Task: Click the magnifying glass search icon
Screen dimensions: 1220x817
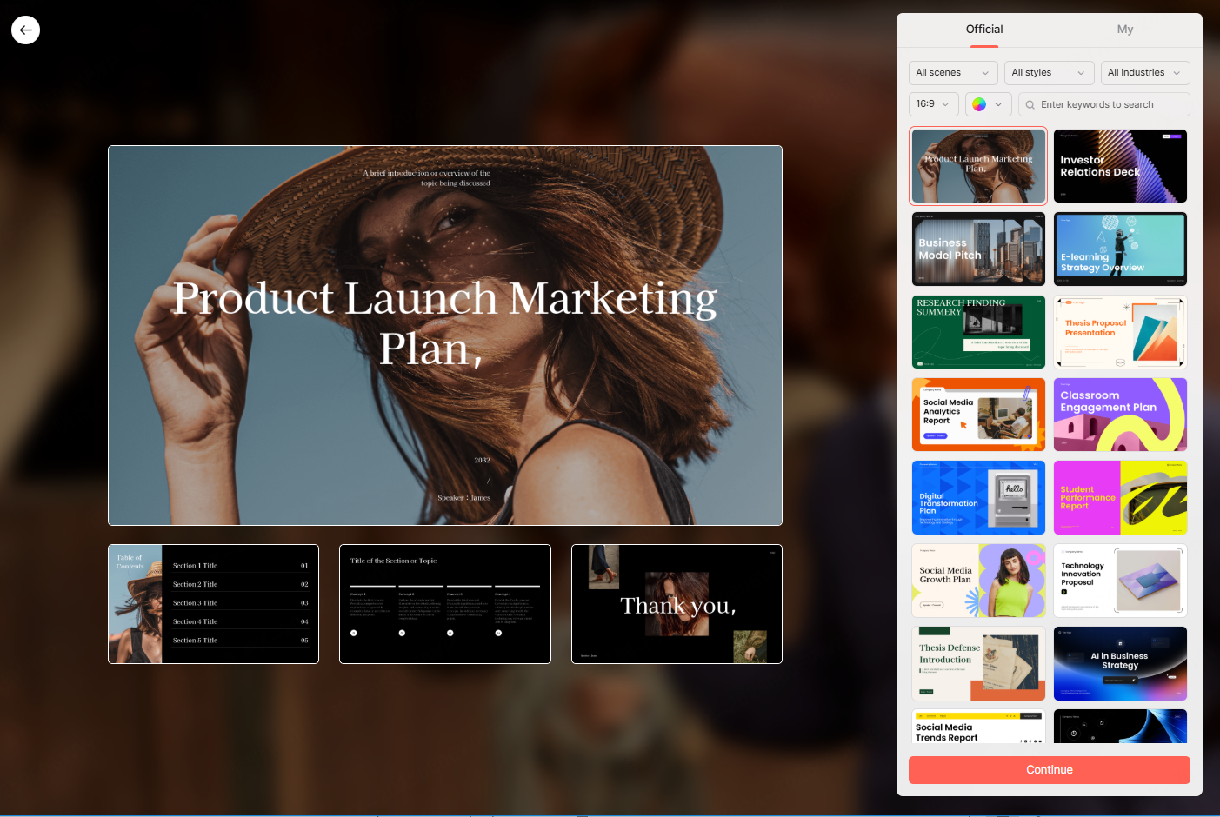Action: [1030, 104]
